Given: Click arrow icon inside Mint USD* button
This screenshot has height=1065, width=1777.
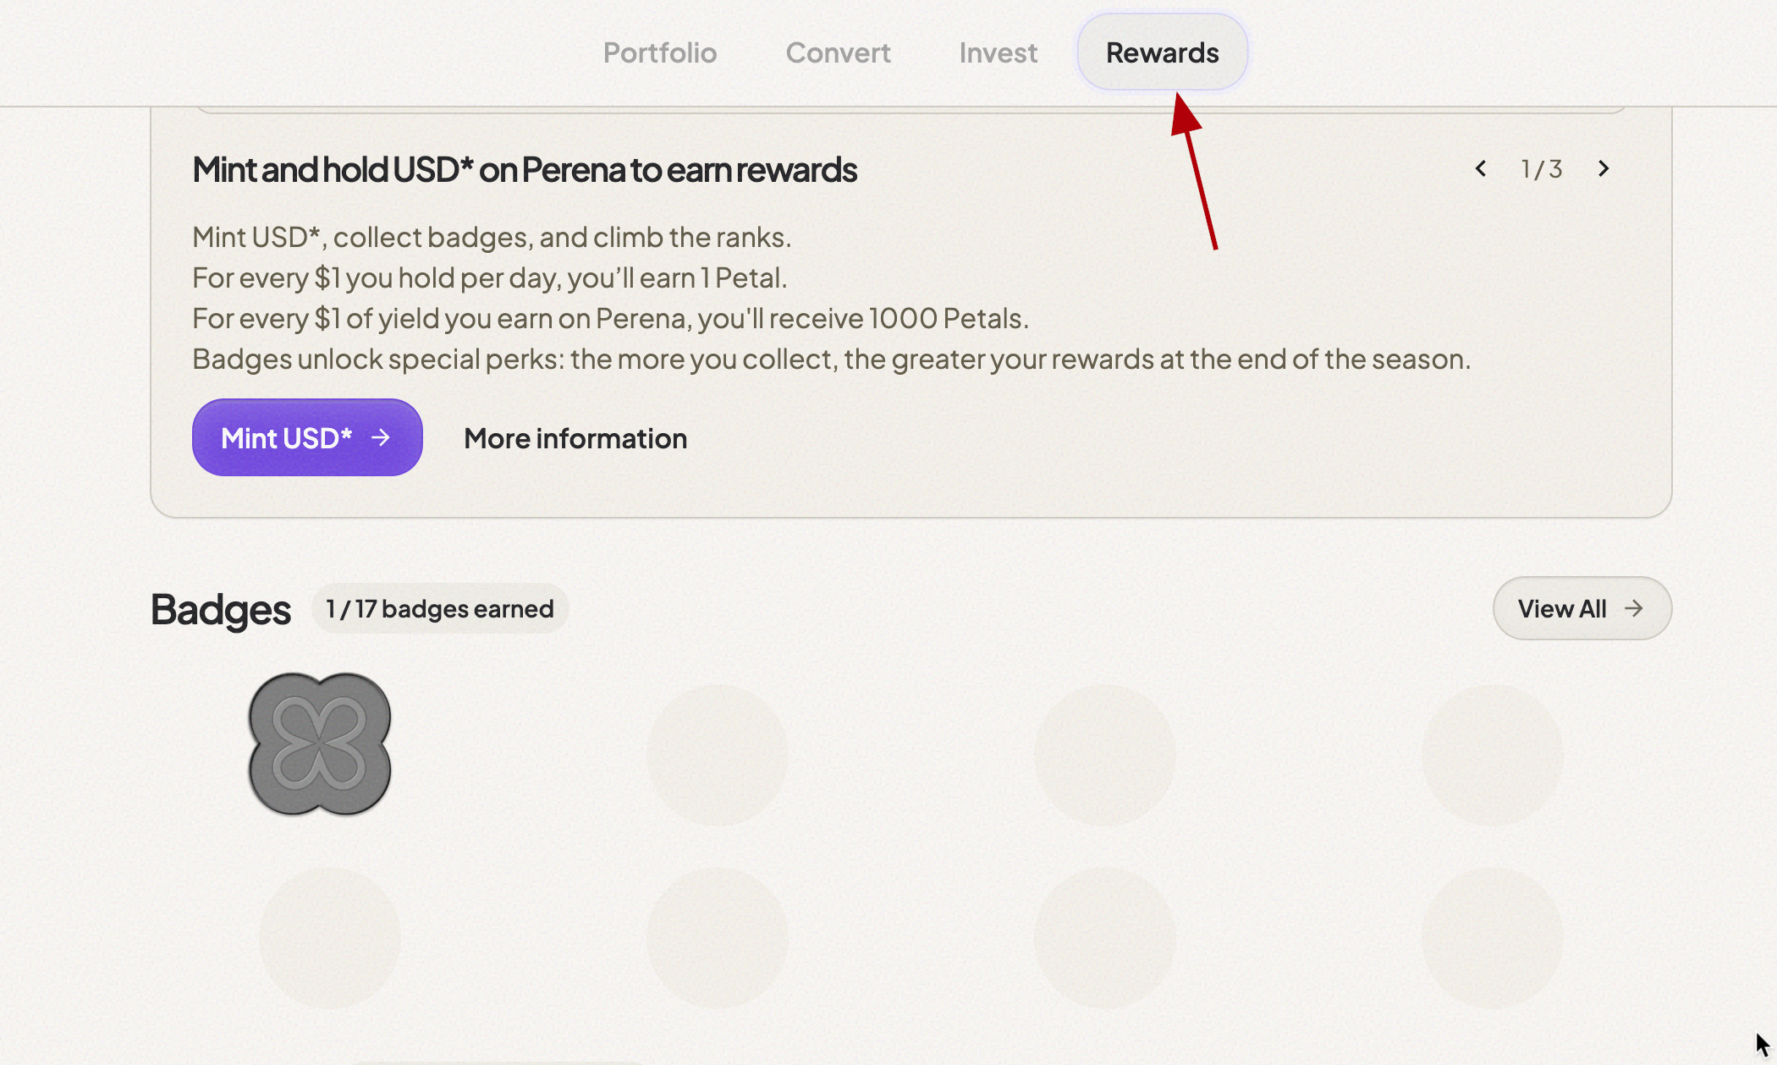Looking at the screenshot, I should click(382, 437).
